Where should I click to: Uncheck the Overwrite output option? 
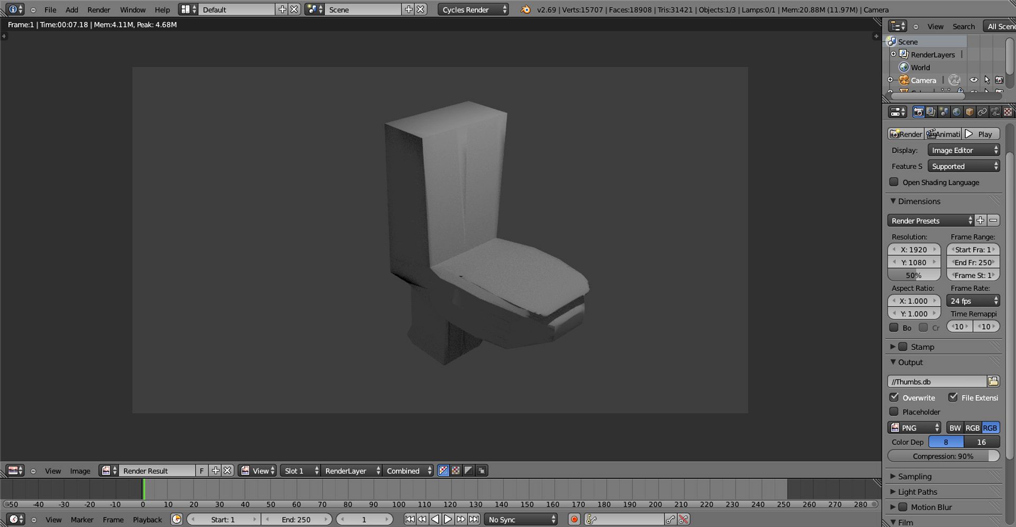tap(895, 397)
